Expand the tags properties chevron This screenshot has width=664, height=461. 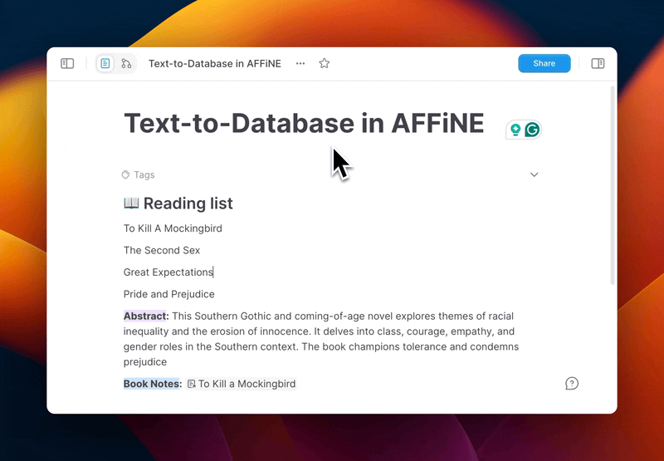pos(535,174)
